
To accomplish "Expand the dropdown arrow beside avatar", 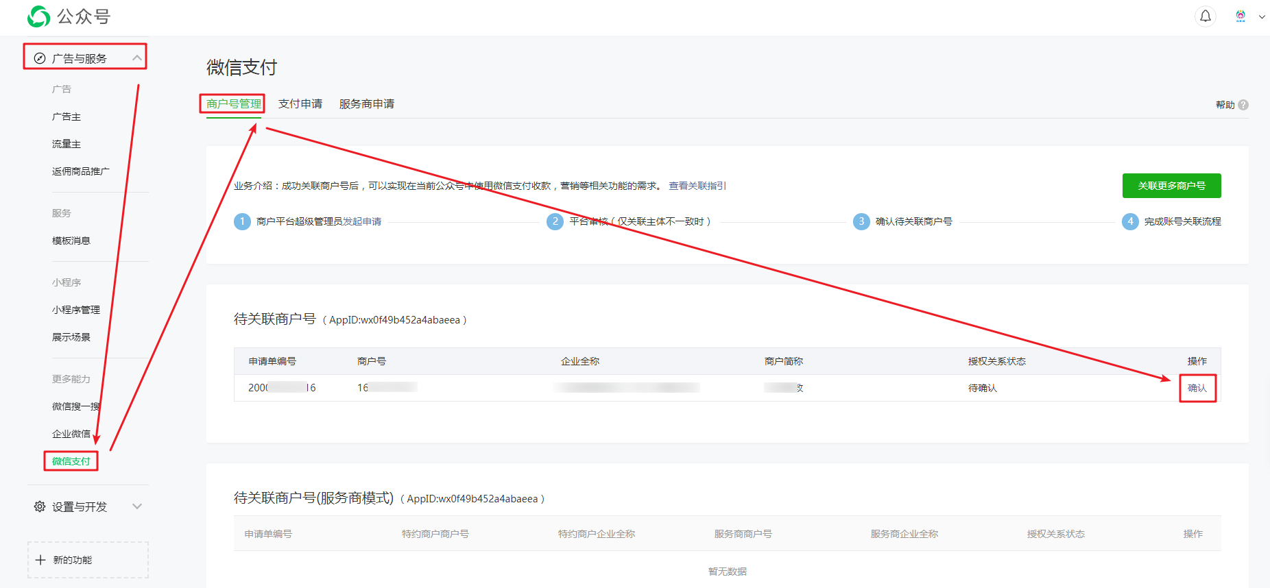I will 1262,16.
